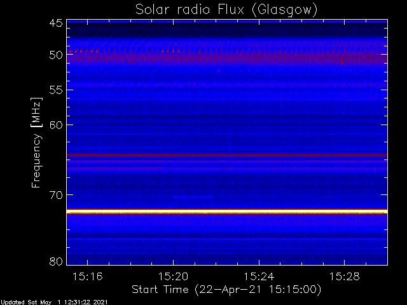Click the "Updated Sat May 1 12:31:22 2021" timestamp
This screenshot has width=407, height=305.
pyautogui.click(x=53, y=302)
